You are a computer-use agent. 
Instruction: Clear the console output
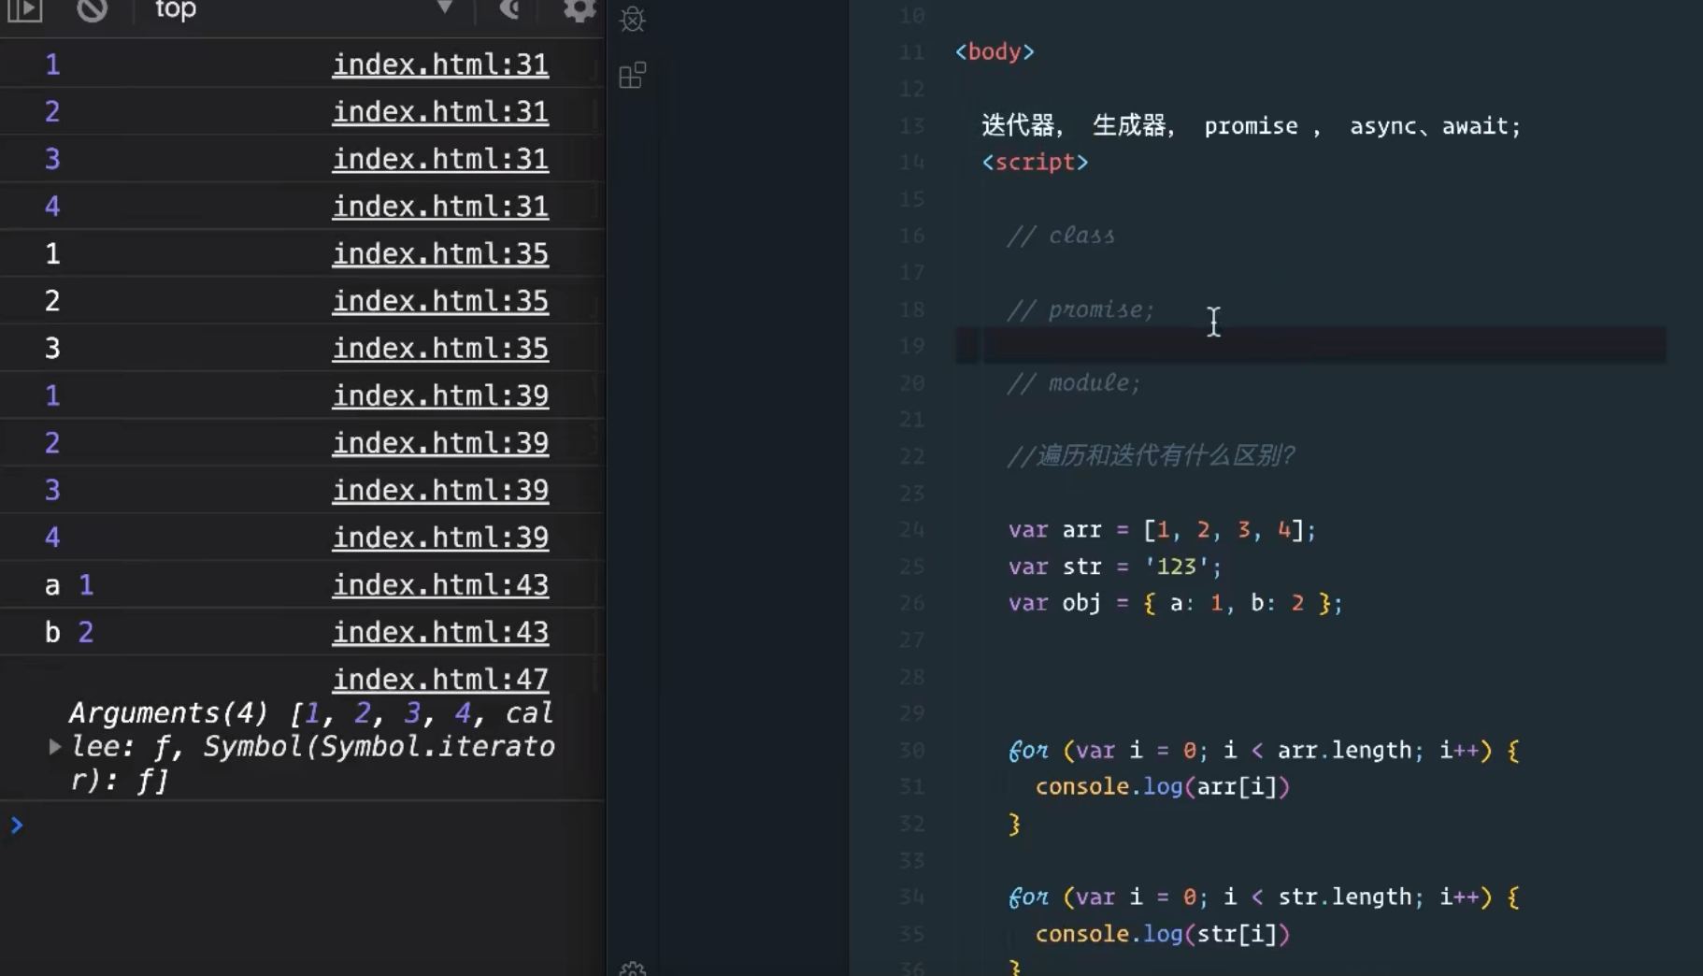coord(92,10)
